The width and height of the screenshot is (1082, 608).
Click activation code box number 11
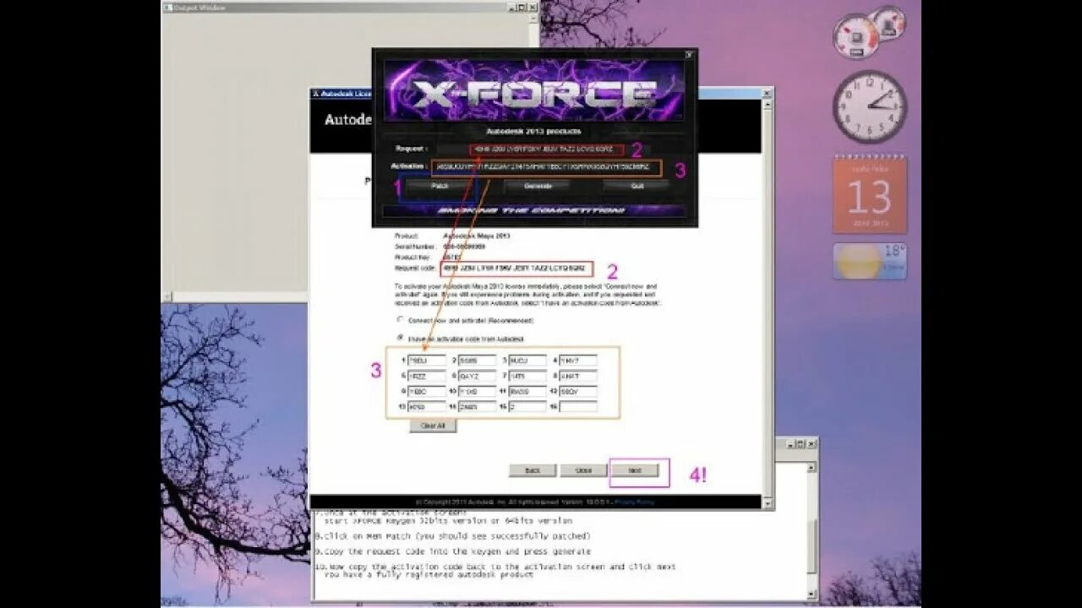(527, 392)
